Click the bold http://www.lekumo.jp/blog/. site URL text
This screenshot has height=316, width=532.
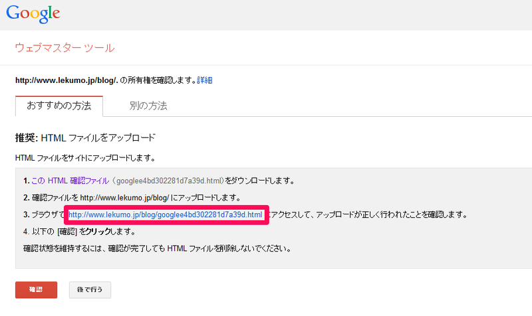[x=66, y=80]
